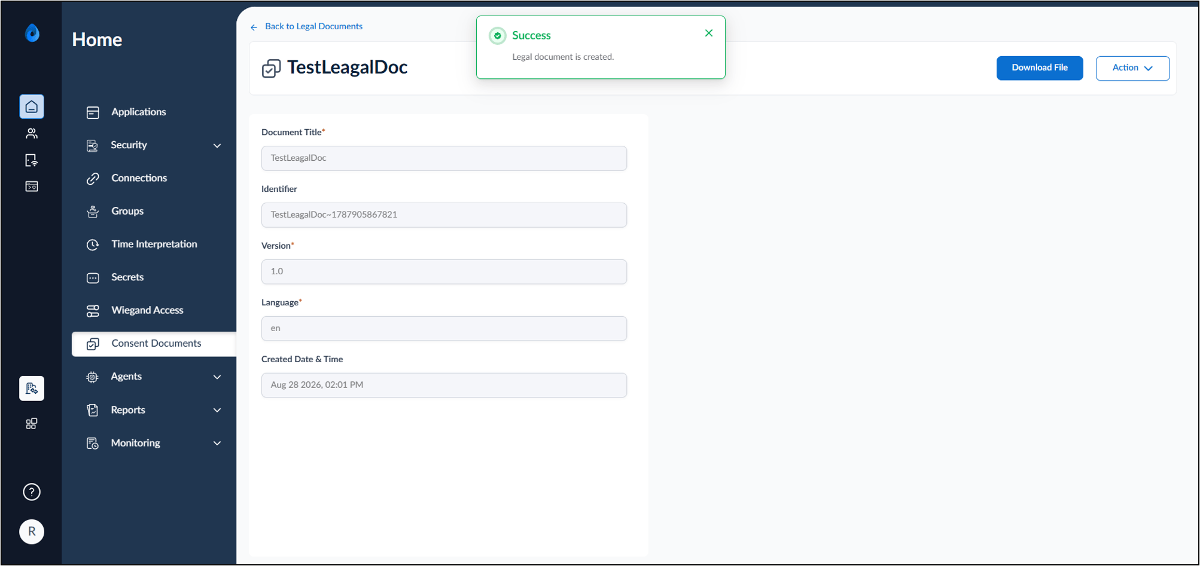Image resolution: width=1200 pixels, height=566 pixels.
Task: Expand the Security submenu chevron
Action: pyautogui.click(x=217, y=146)
